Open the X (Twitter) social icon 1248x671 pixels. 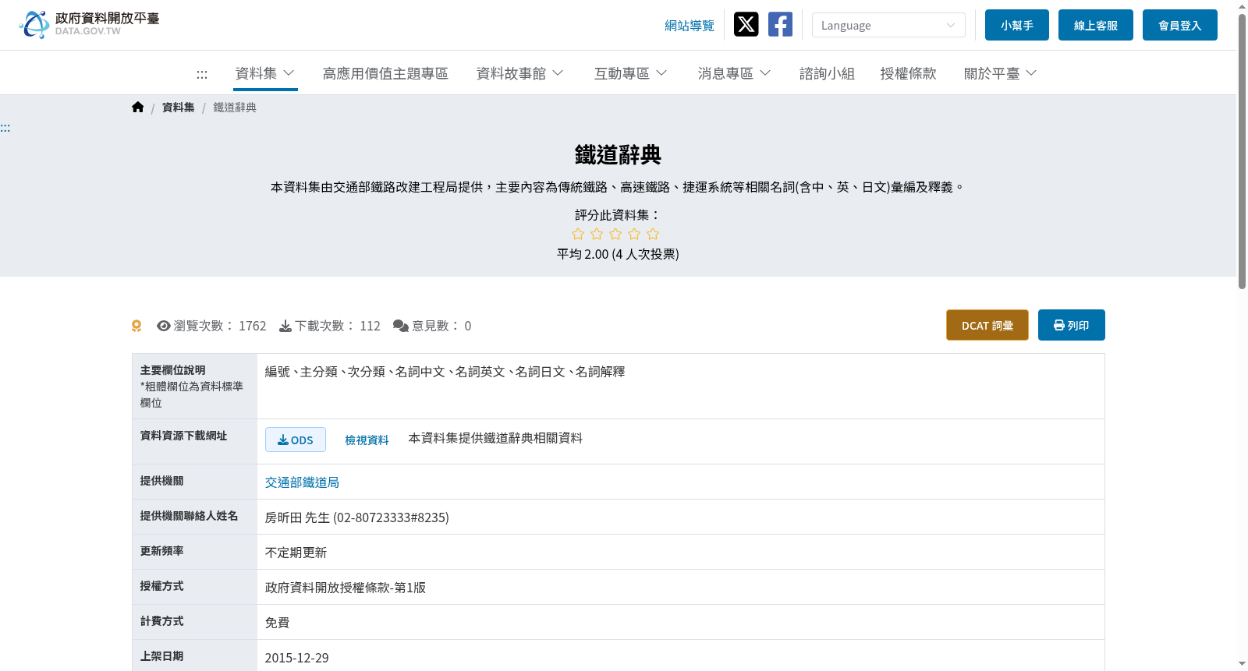[746, 24]
